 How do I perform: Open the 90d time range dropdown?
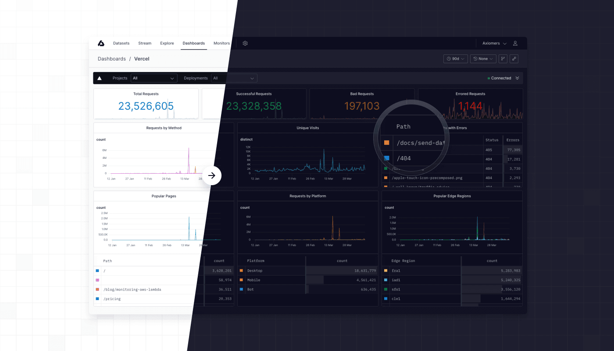456,59
